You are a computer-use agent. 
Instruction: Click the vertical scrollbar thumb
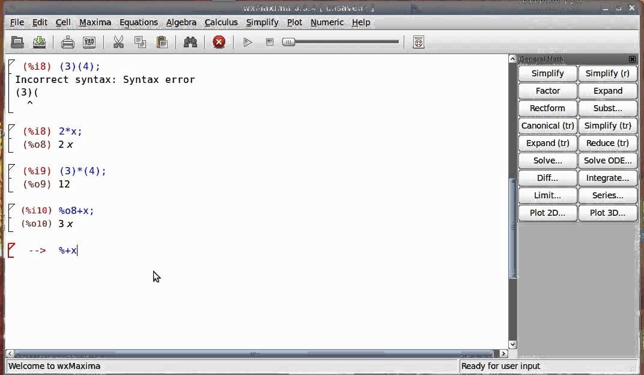coord(512,228)
